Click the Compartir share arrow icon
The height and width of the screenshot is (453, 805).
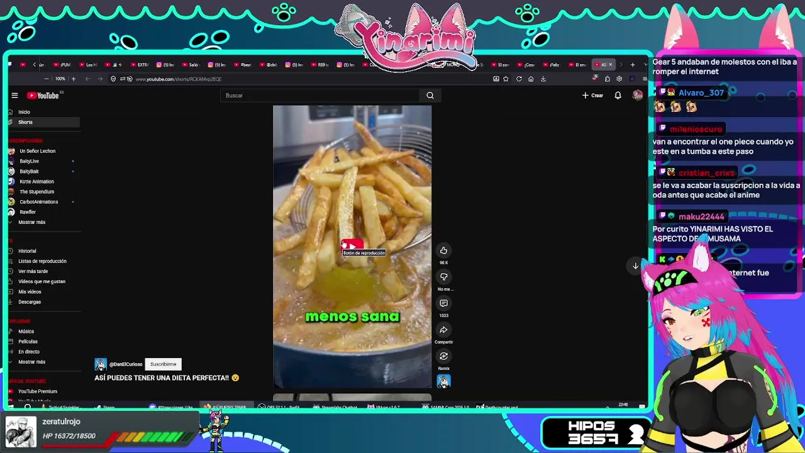443,330
